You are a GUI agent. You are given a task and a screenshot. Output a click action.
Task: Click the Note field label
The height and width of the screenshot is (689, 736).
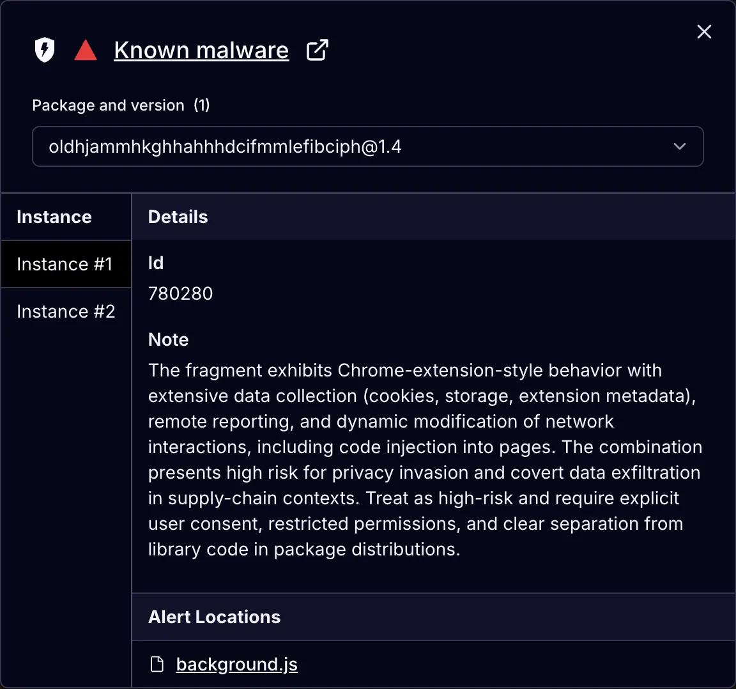click(x=169, y=339)
